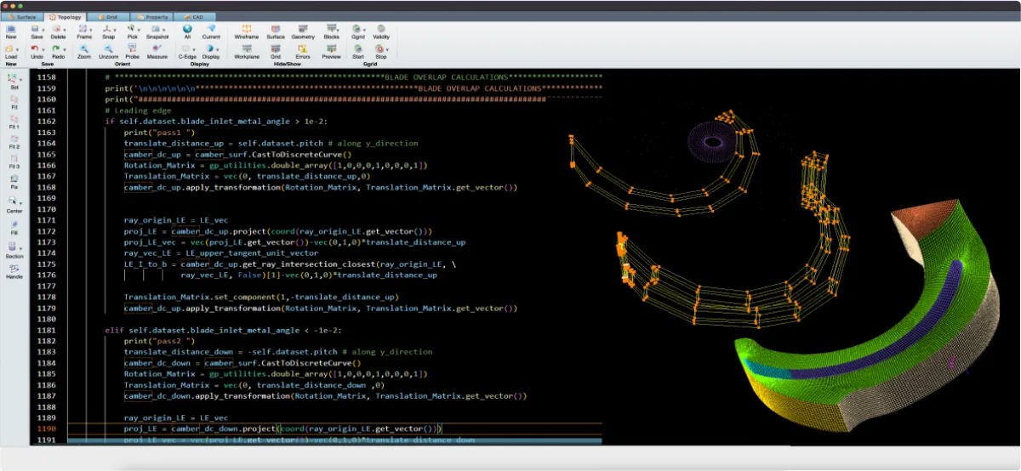1021x471 pixels.
Task: Click line number 1162 in gutter
Action: [x=47, y=122]
